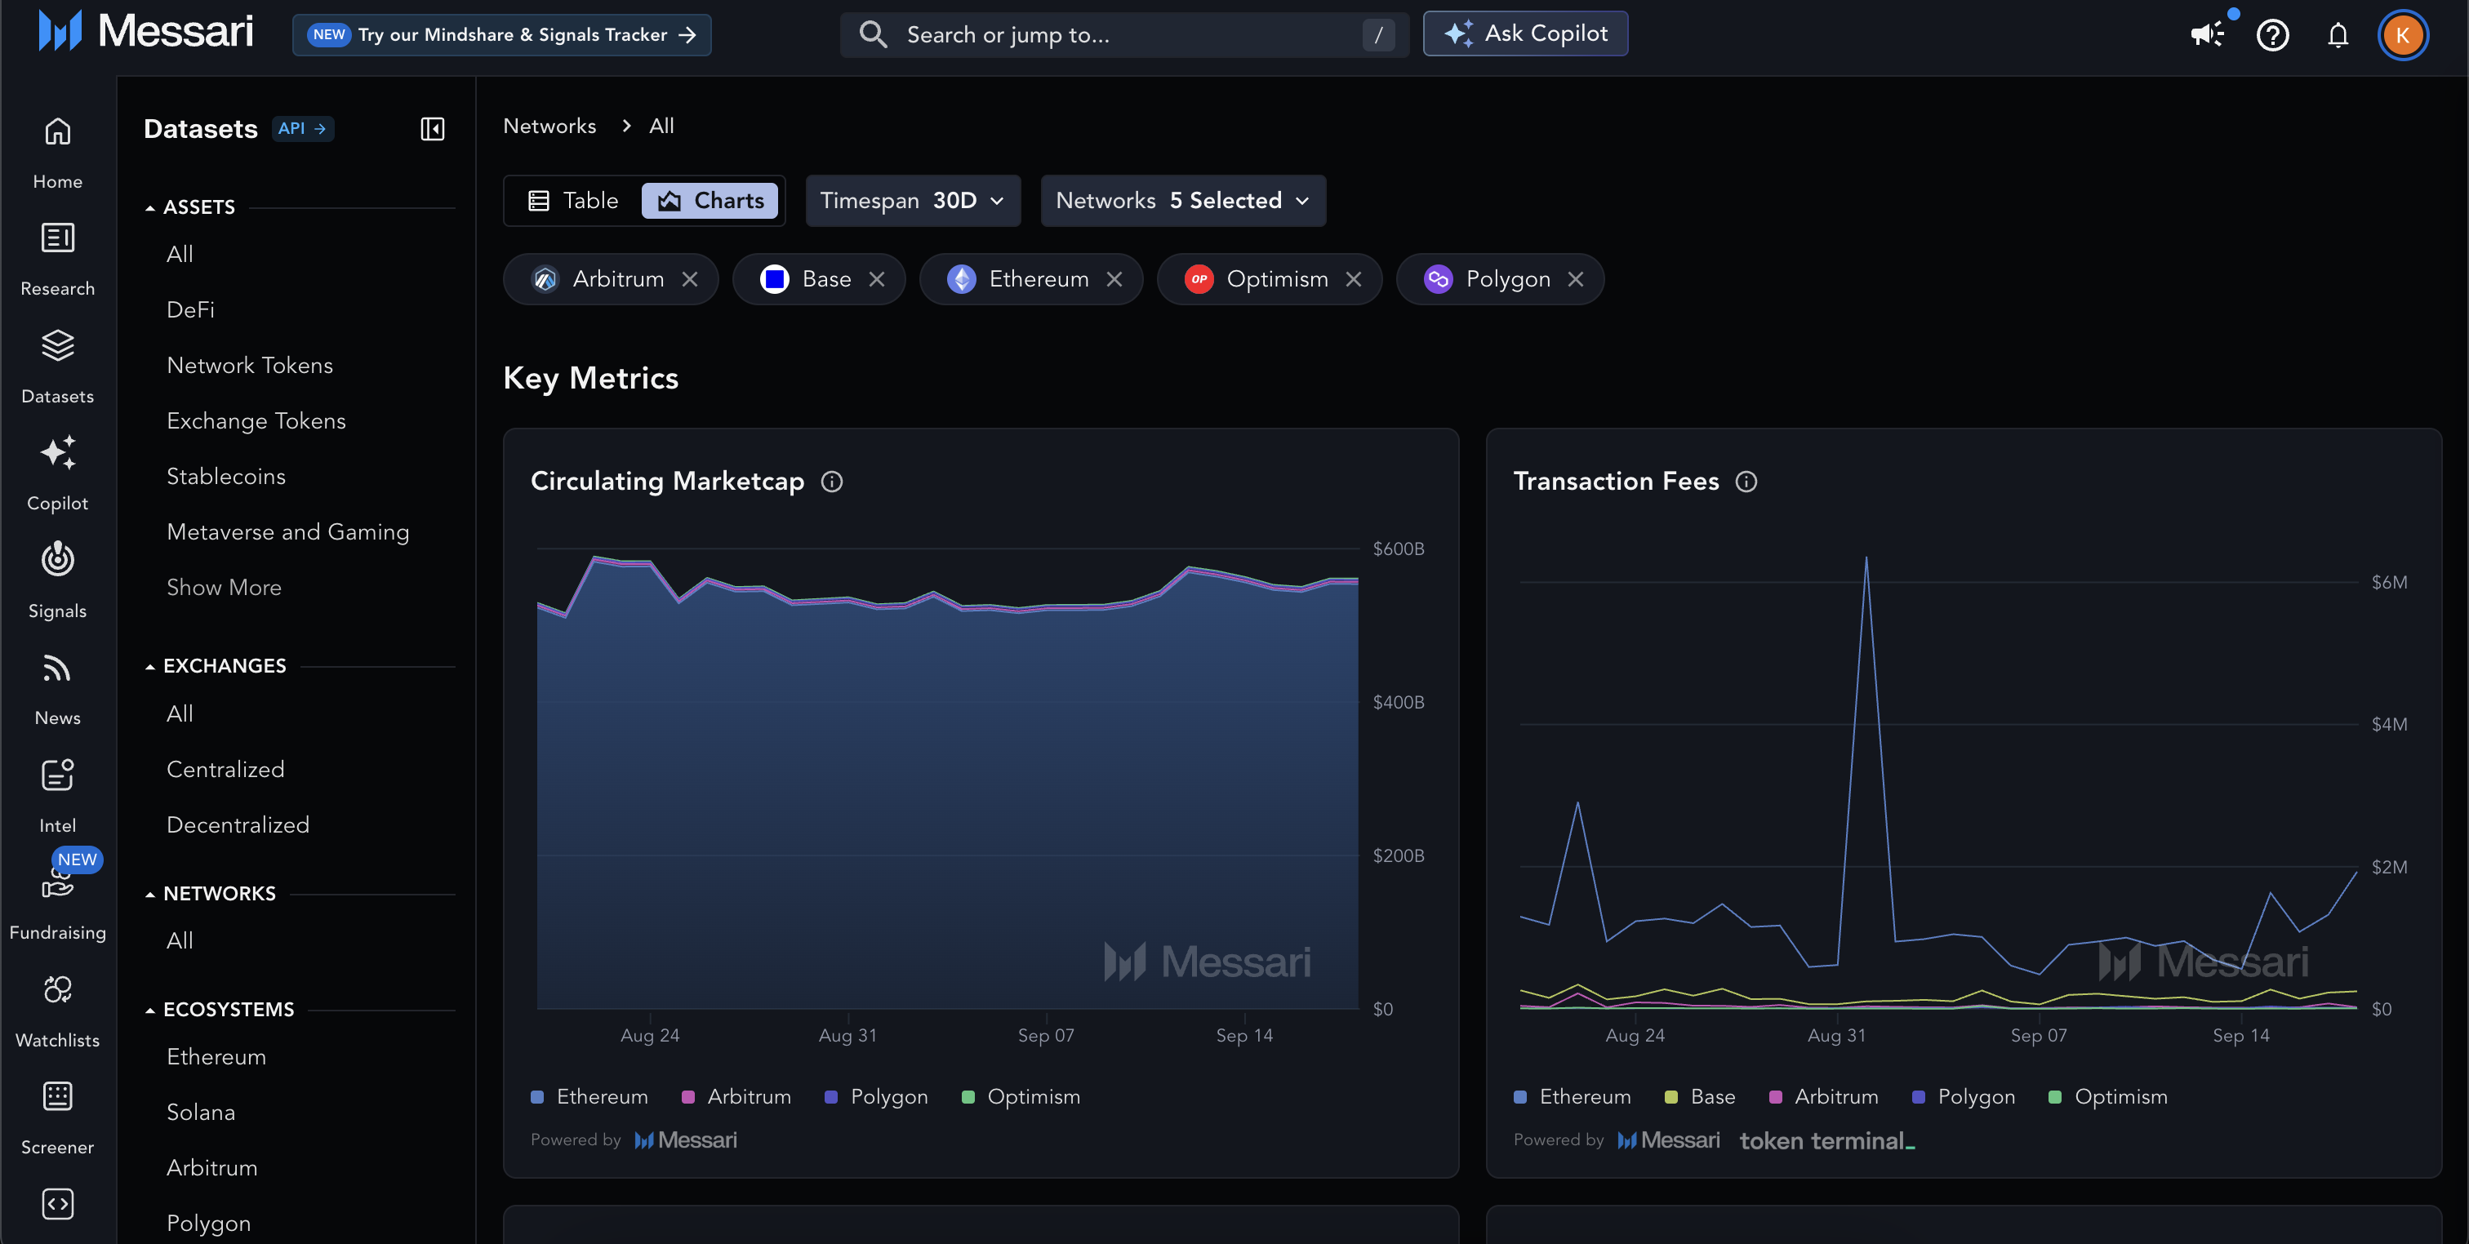This screenshot has width=2469, height=1244.
Task: Open notifications bell
Action: click(2338, 35)
